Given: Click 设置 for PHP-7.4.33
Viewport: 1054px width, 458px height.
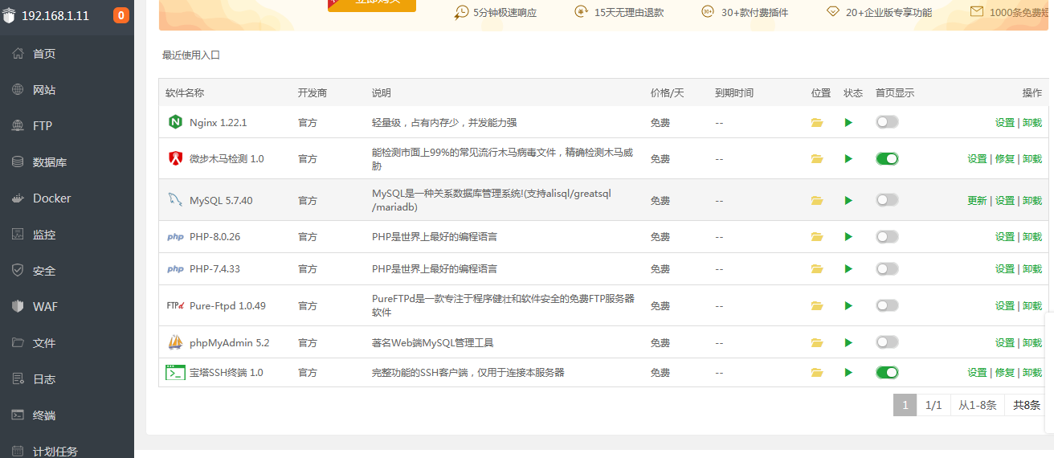Looking at the screenshot, I should pyautogui.click(x=1005, y=269).
